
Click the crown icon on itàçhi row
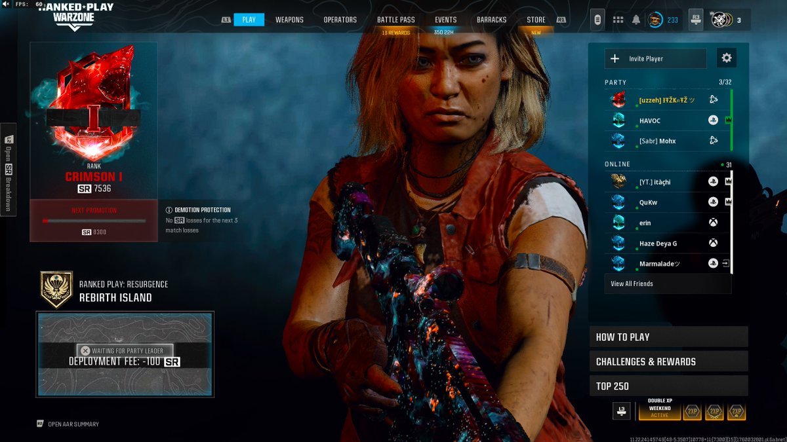tap(728, 182)
